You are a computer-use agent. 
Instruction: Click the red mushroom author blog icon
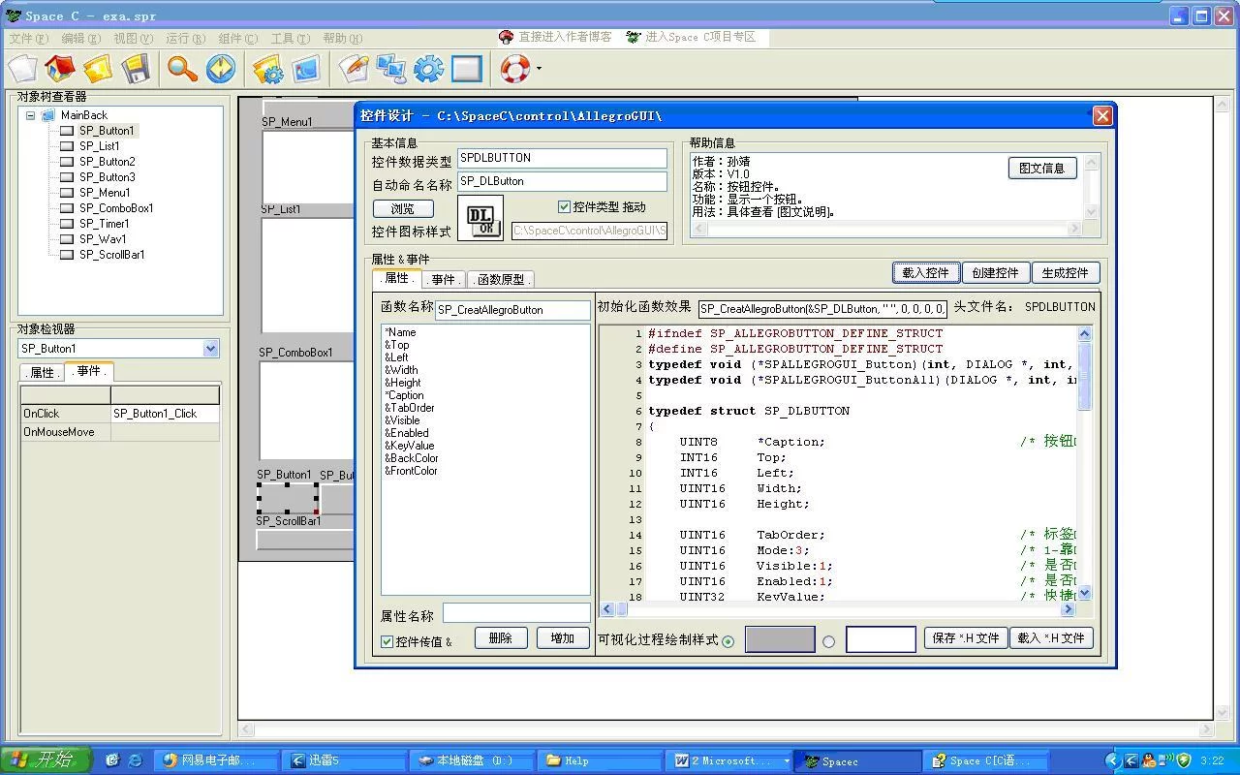pos(506,37)
